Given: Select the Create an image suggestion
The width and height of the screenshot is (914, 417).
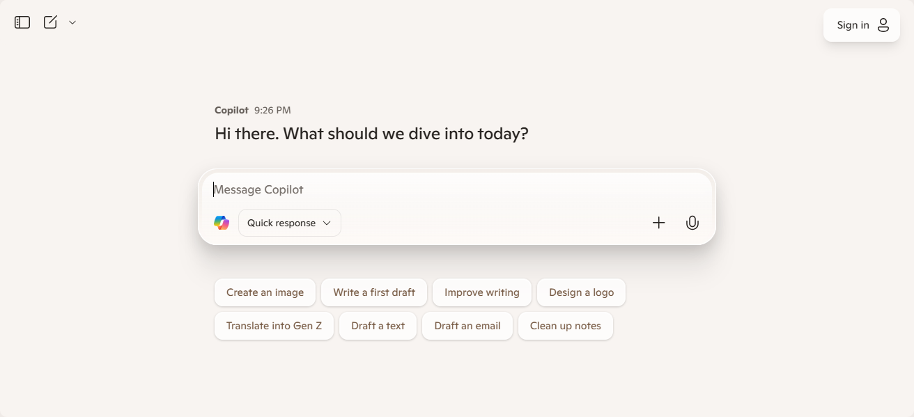Looking at the screenshot, I should (x=265, y=292).
